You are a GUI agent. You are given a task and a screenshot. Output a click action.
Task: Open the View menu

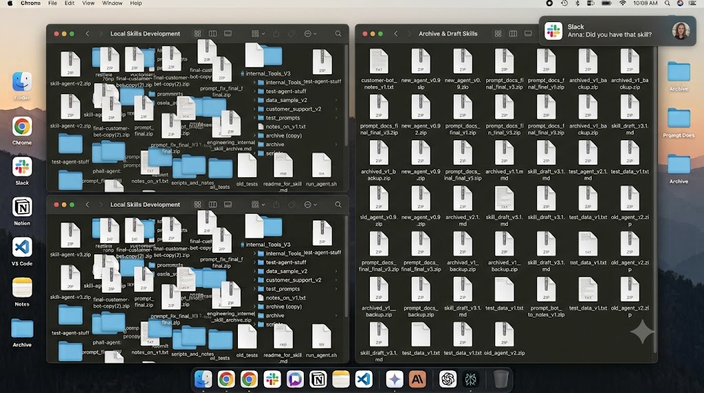(88, 3)
